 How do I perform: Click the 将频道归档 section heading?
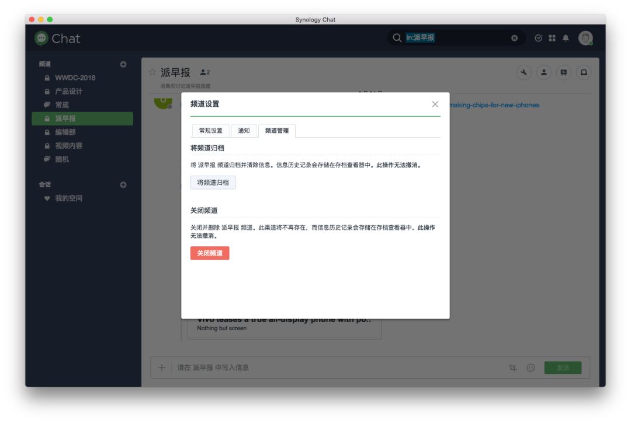[207, 148]
